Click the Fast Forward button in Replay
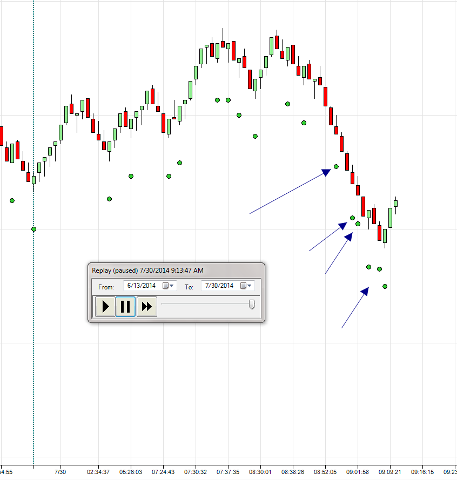Viewport: 457px width, 480px height. (x=147, y=307)
